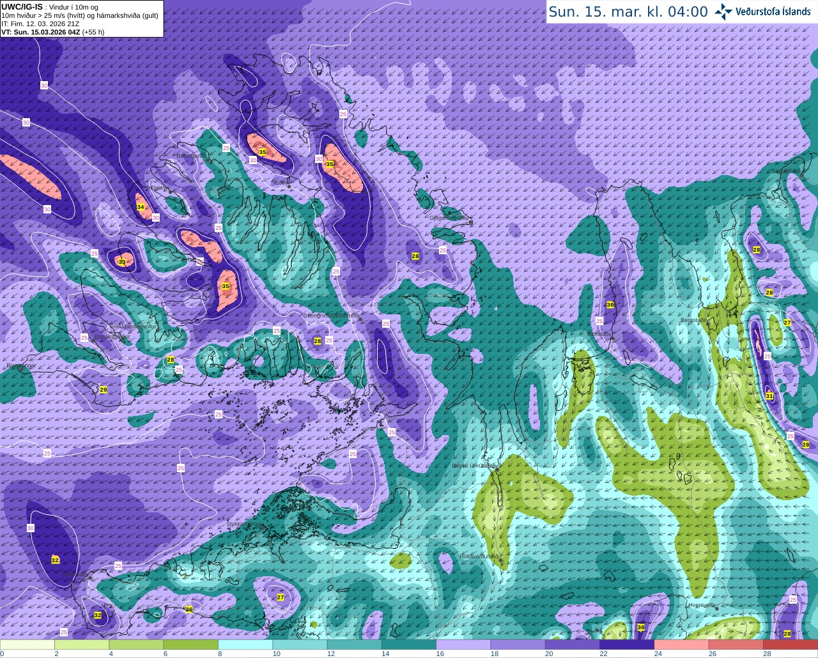Image resolution: width=818 pixels, height=658 pixels.
Task: Click the yellow 34 peak gust label
Action: pos(141,207)
